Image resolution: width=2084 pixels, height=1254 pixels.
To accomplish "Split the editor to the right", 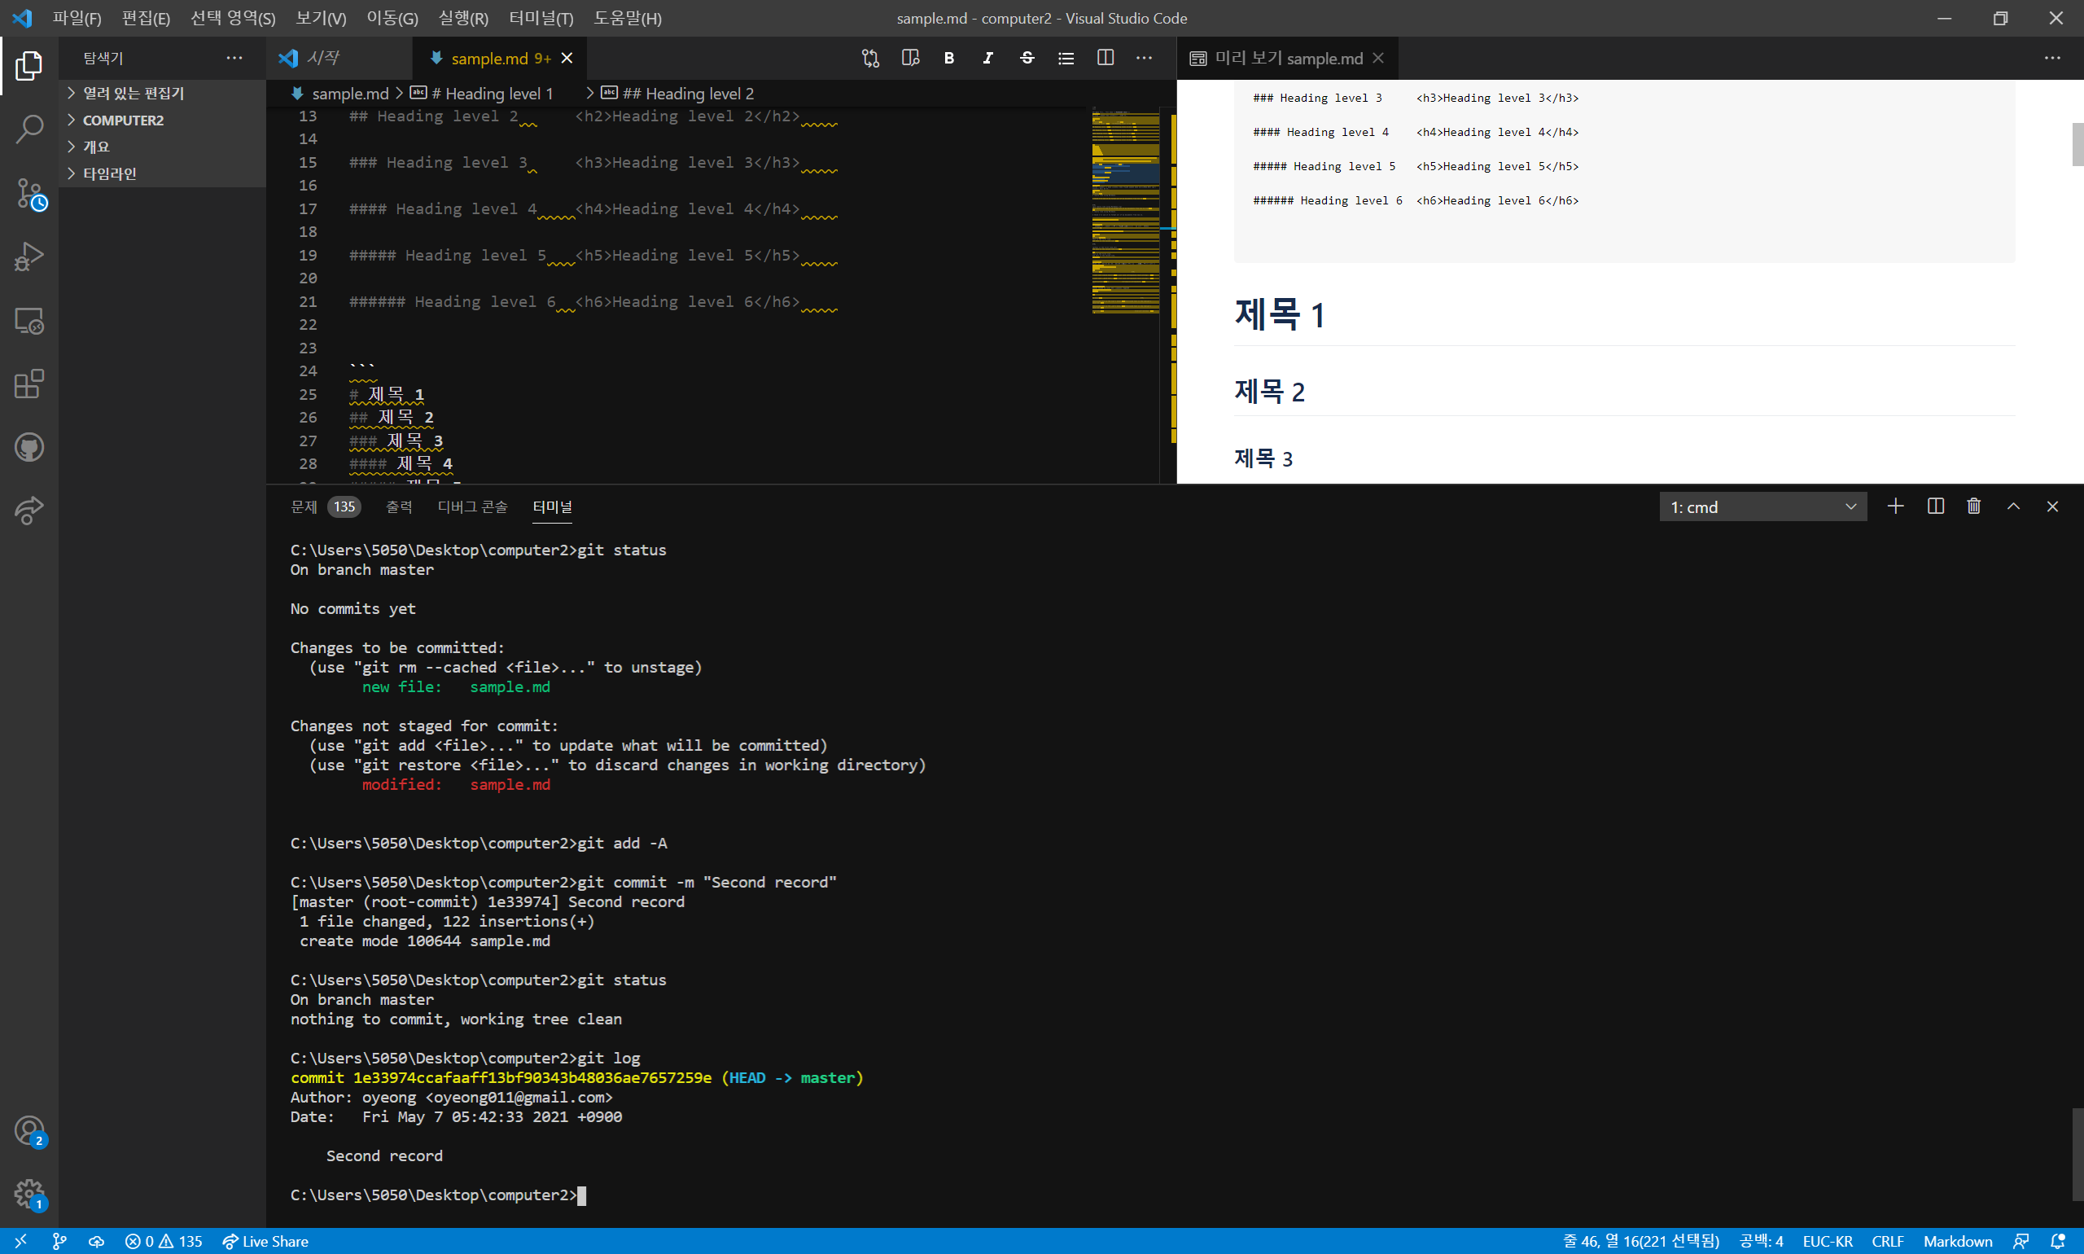I will (x=1105, y=59).
